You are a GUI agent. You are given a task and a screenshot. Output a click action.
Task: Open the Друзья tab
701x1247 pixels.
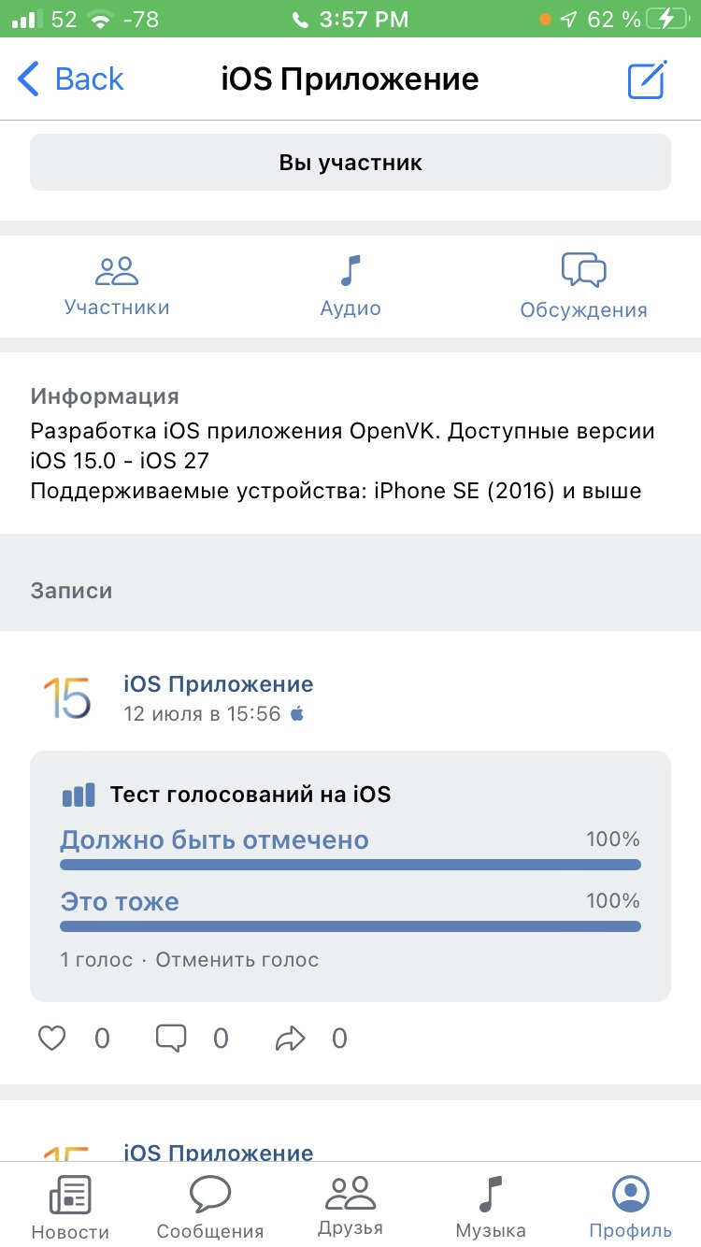pyautogui.click(x=350, y=1206)
